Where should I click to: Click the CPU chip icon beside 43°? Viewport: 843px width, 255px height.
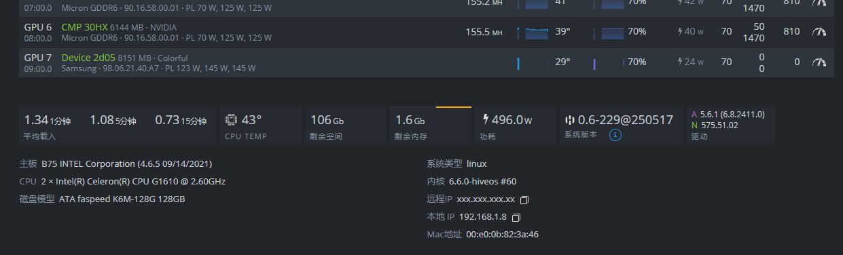(232, 120)
